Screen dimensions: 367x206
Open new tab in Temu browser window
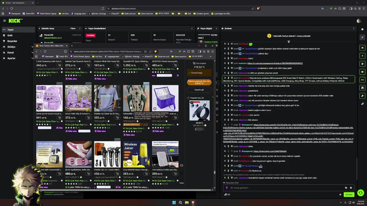[x=72, y=46]
